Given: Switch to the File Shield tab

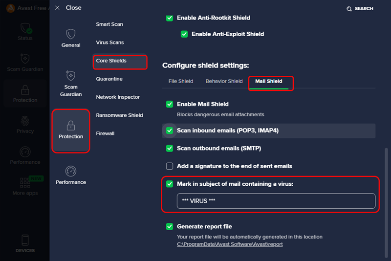Looking at the screenshot, I should pos(181,81).
